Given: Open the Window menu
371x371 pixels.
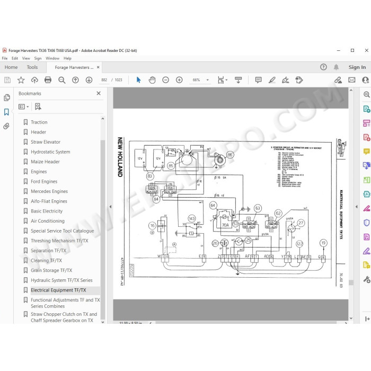Looking at the screenshot, I should [52, 58].
